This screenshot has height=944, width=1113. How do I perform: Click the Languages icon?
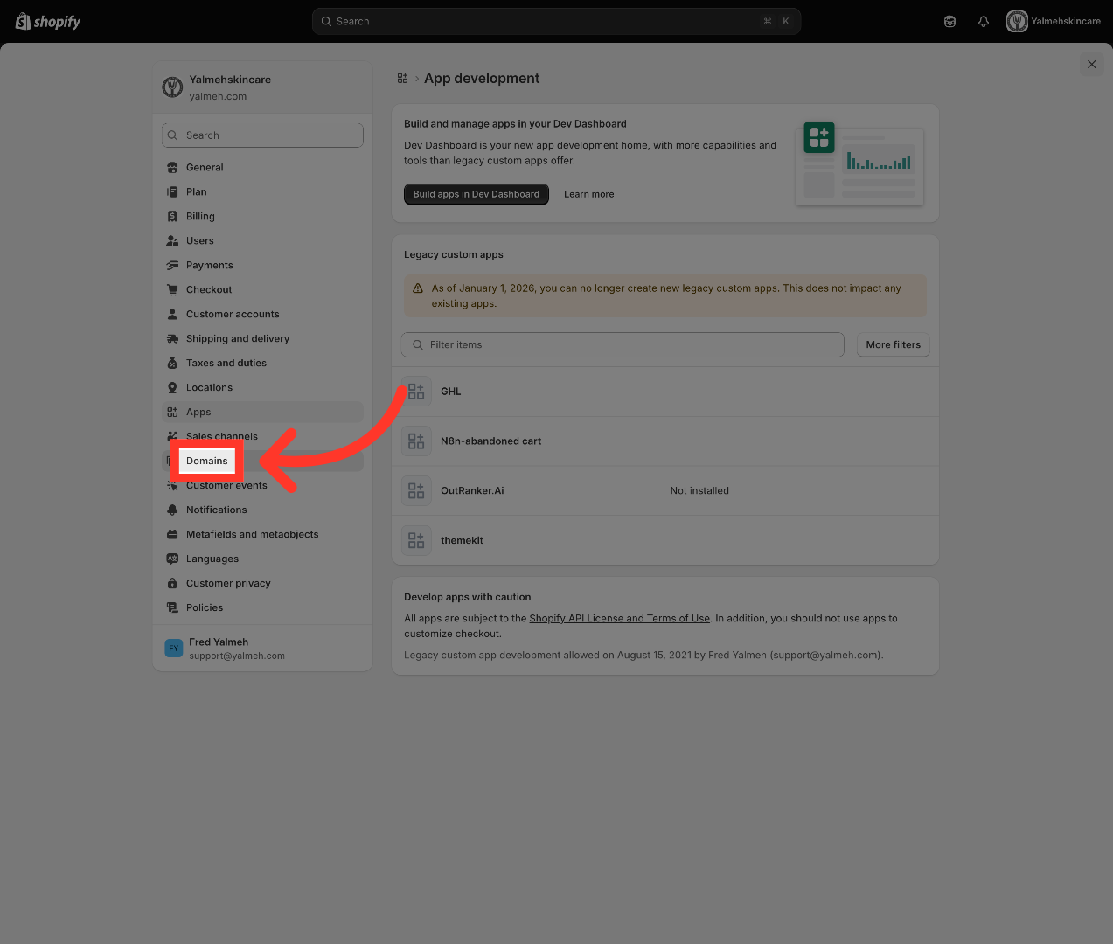(x=172, y=559)
